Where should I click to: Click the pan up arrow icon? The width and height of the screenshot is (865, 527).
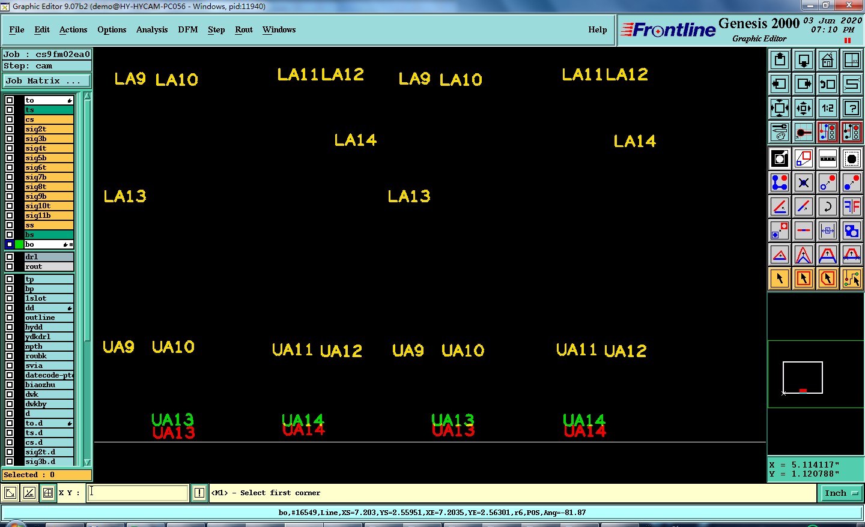(x=780, y=60)
